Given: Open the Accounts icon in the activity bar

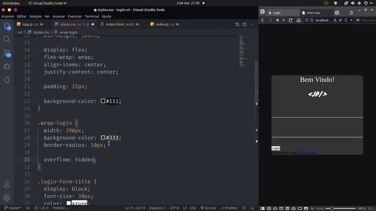Looking at the screenshot, I should (x=6, y=185).
